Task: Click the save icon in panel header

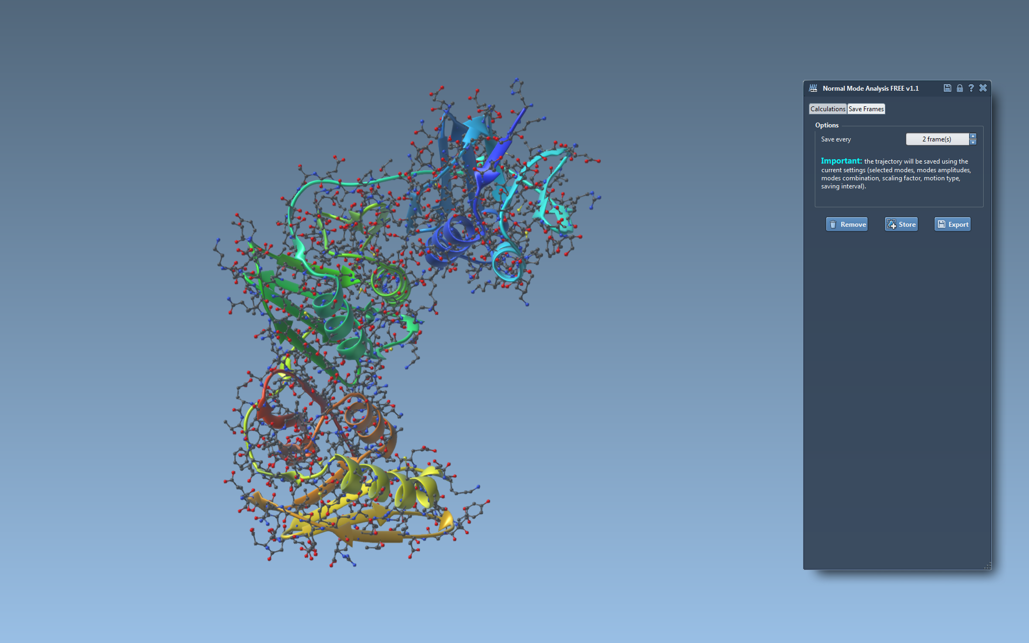Action: coord(947,88)
